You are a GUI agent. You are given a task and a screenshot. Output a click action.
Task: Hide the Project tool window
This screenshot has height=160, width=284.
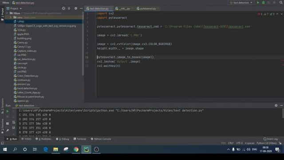coord(81,8)
